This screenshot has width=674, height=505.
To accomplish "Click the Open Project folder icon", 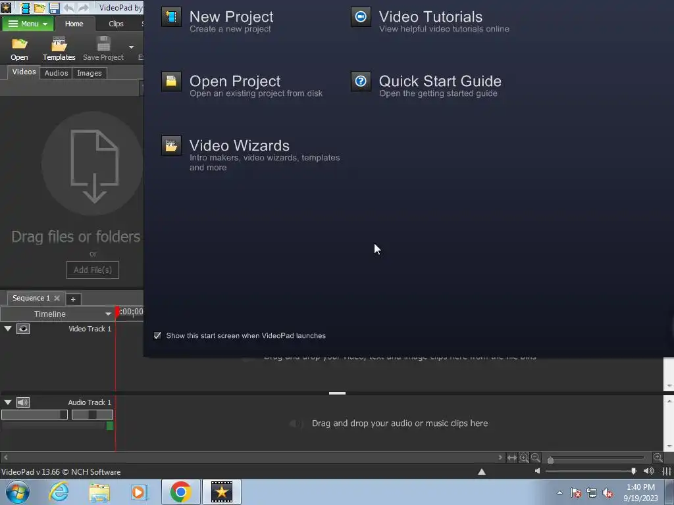I will coord(171,81).
